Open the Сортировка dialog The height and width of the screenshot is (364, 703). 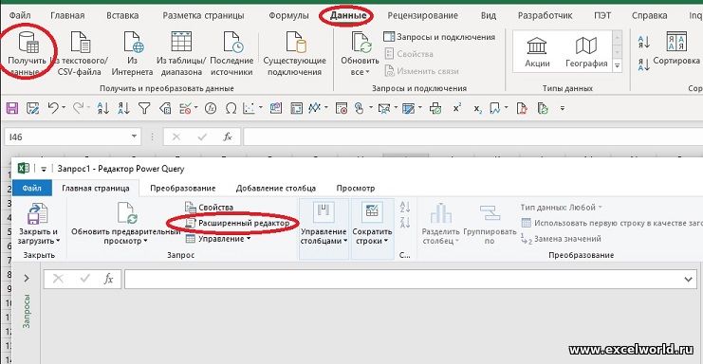(x=676, y=48)
